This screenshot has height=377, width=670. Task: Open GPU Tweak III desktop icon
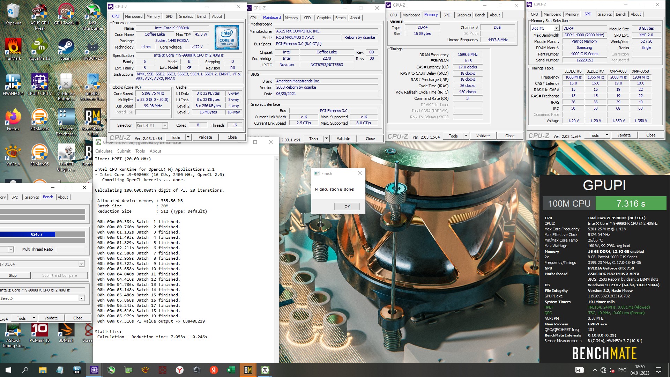pyautogui.click(x=66, y=15)
